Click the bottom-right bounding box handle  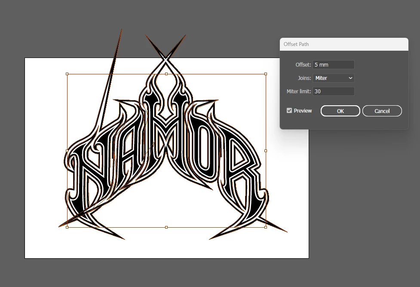(266, 227)
